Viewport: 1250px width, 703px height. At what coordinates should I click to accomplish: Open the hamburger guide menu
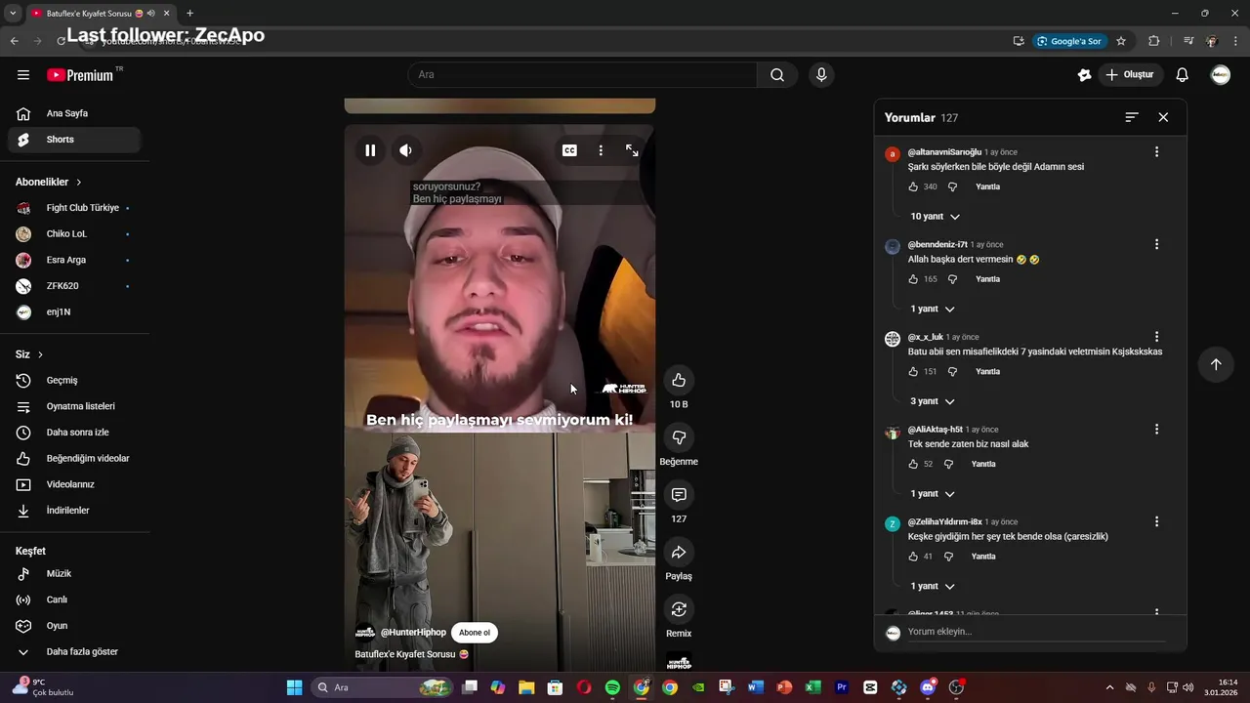click(23, 75)
